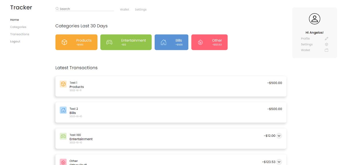
Task: Open the Test 1 Products transaction card
Action: pyautogui.click(x=171, y=86)
